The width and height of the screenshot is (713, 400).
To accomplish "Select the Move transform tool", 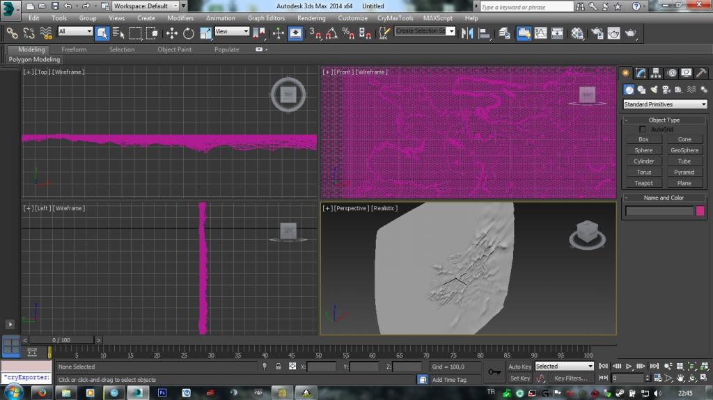I will click(172, 33).
